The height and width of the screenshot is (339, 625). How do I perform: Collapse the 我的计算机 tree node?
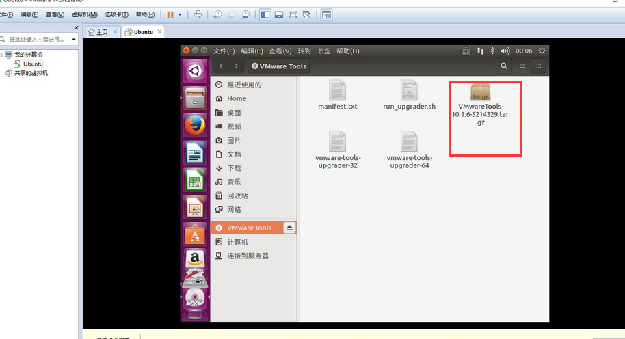pyautogui.click(x=1, y=55)
